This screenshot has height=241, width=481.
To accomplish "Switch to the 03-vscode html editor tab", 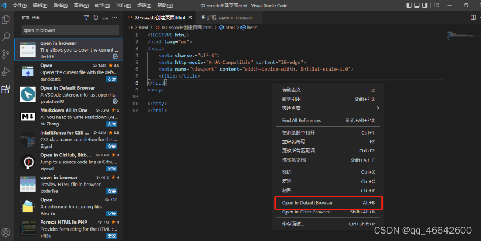I will [159, 17].
